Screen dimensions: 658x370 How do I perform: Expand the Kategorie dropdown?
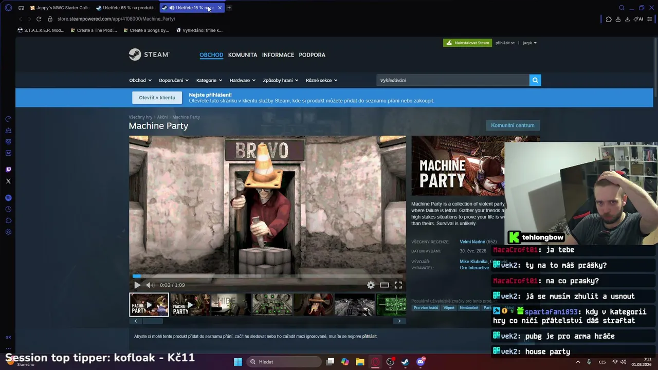click(209, 80)
